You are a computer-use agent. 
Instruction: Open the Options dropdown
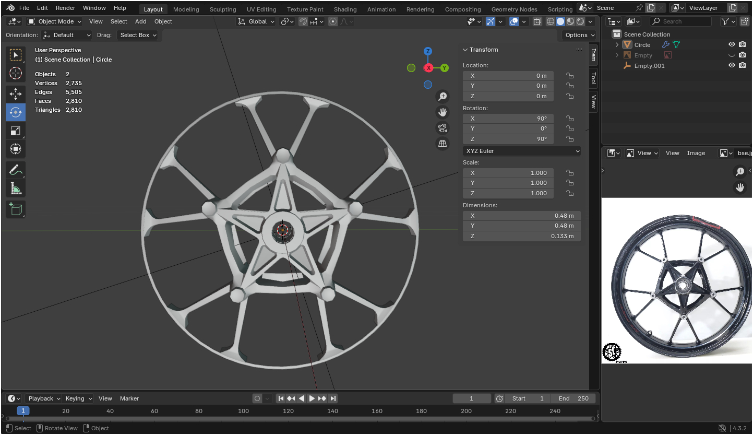(x=580, y=35)
